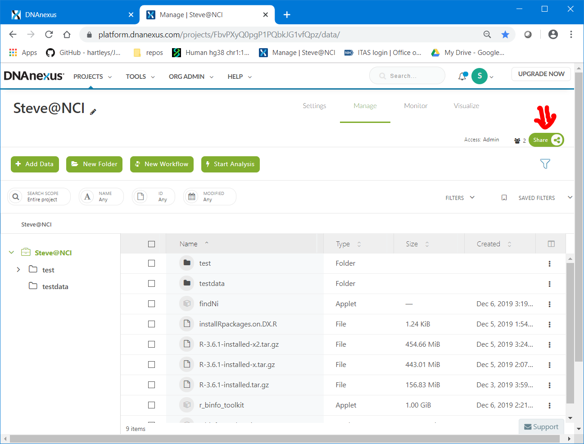Click the bookmark icon beside Saved Filters

[504, 198]
